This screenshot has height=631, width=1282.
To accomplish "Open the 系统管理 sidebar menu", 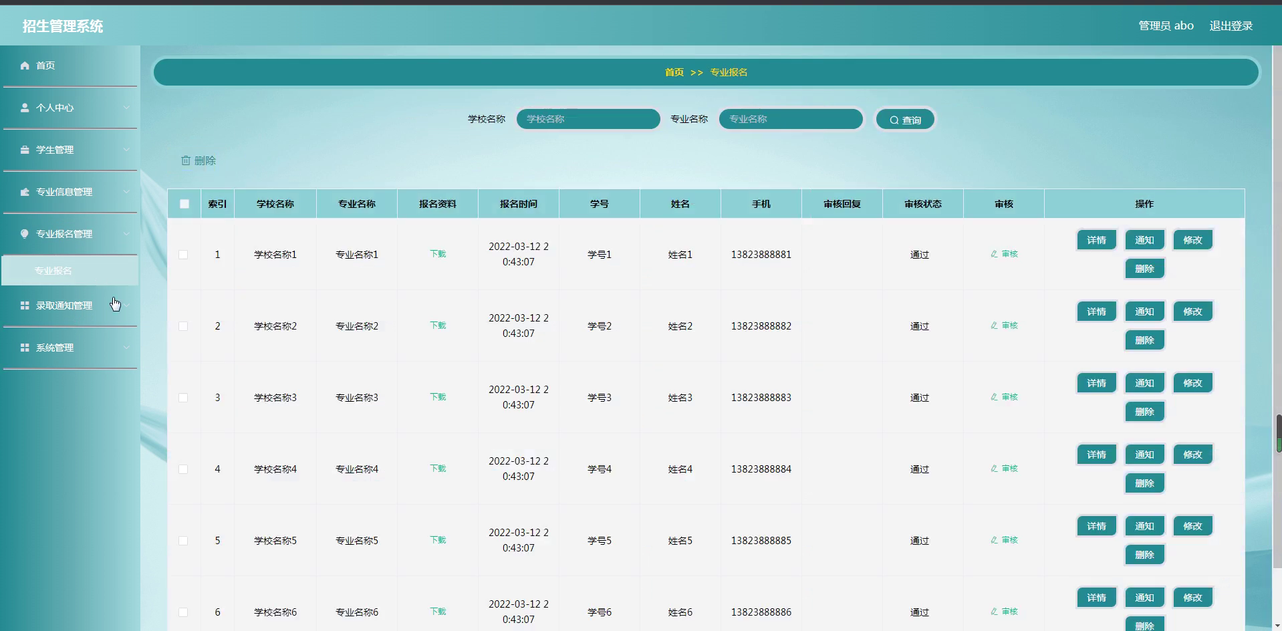I will click(x=70, y=348).
